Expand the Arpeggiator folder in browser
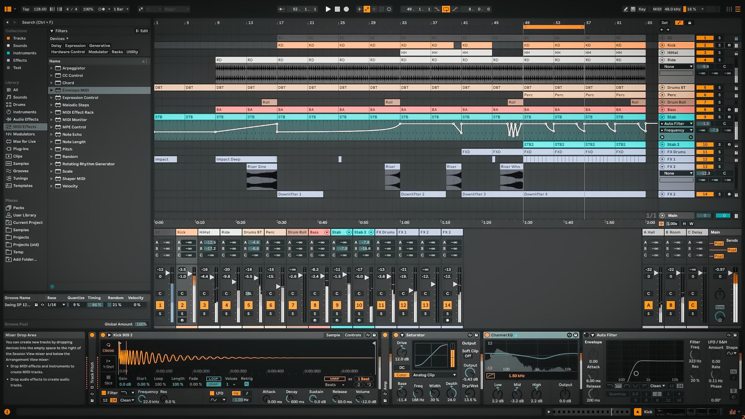The width and height of the screenshot is (745, 419). [51, 68]
